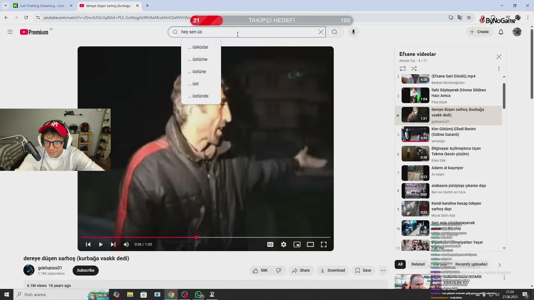Open File Explorer from the taskbar

tap(130, 295)
